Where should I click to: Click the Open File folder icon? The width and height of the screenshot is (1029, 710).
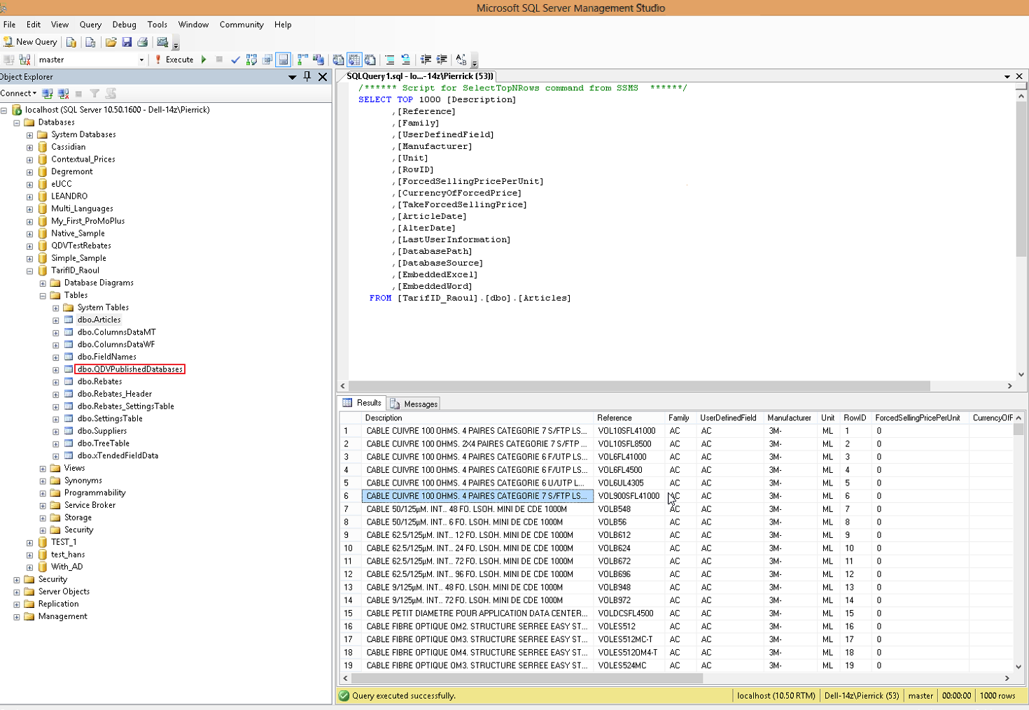coord(111,42)
